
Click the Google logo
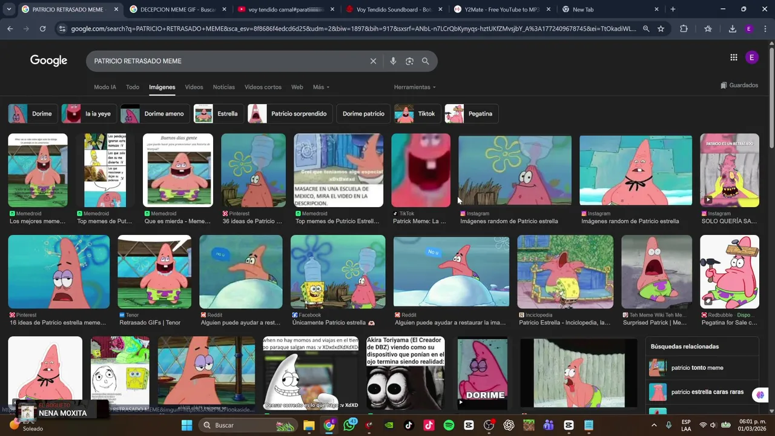click(x=48, y=61)
